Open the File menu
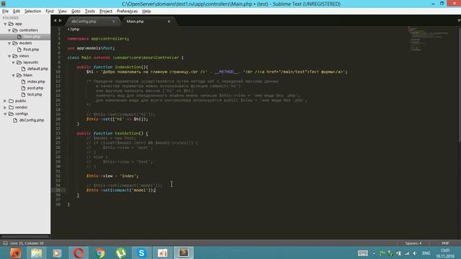This screenshot has height=259, width=461. tap(5, 12)
